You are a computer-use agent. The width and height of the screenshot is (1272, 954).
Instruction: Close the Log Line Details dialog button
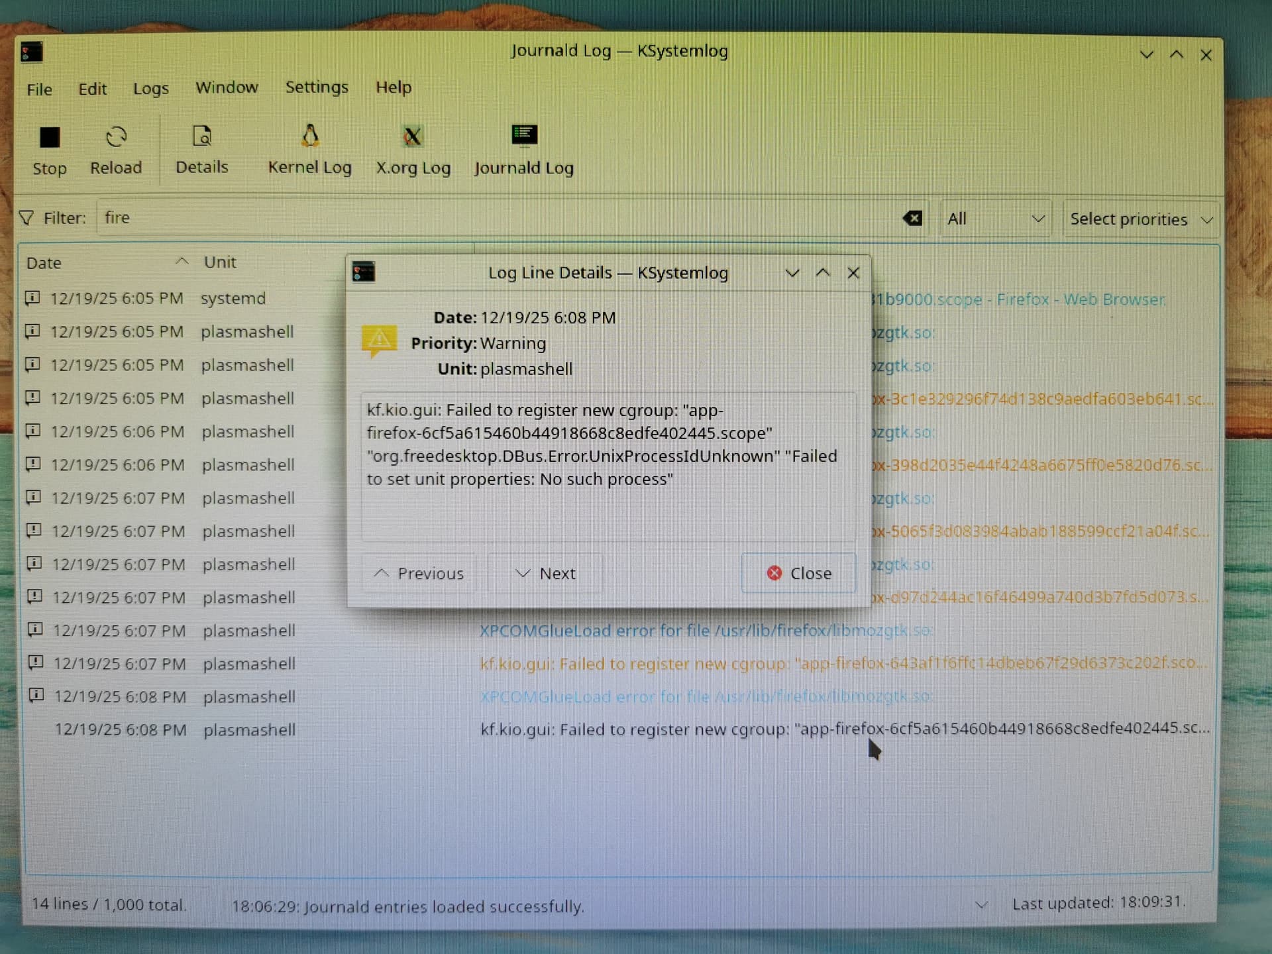pyautogui.click(x=798, y=573)
